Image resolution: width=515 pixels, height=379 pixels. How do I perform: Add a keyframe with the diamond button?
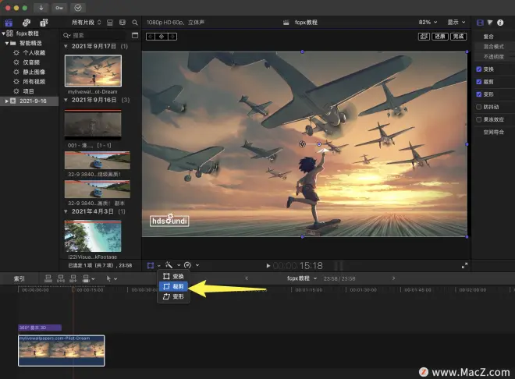click(162, 37)
